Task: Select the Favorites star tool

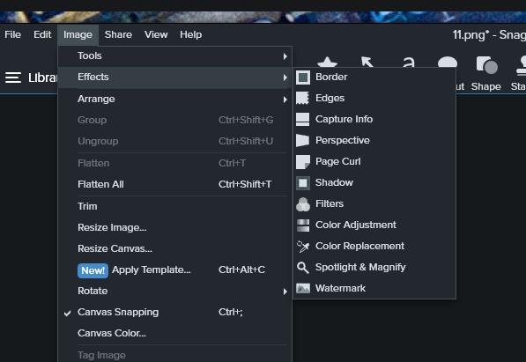Action: [x=328, y=63]
